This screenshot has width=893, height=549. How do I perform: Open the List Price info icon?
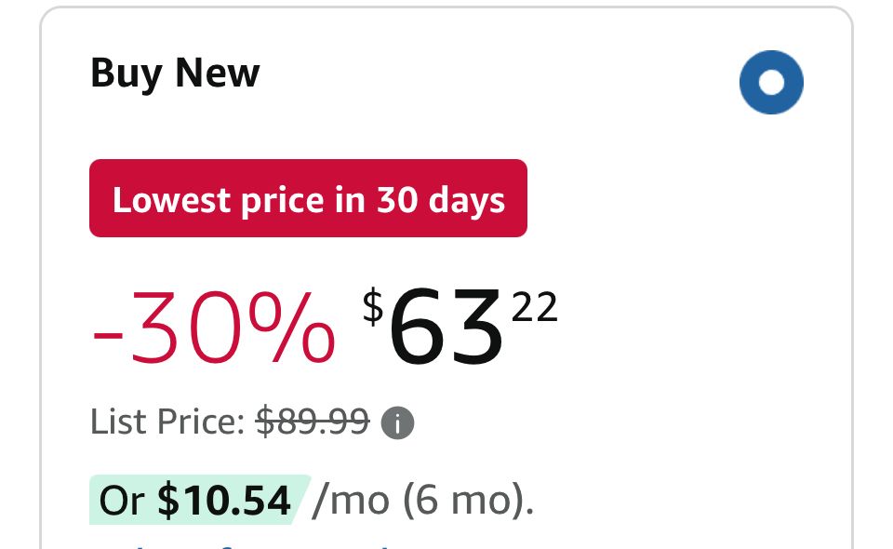(397, 423)
